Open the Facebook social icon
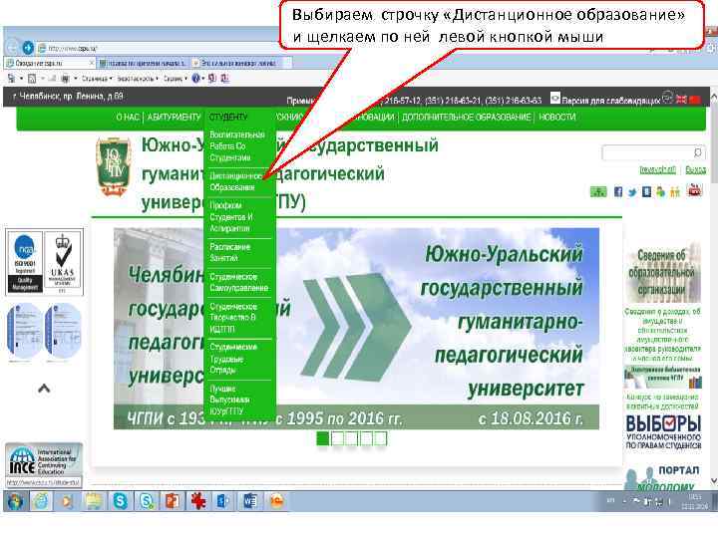The image size is (718, 538). pyautogui.click(x=618, y=192)
